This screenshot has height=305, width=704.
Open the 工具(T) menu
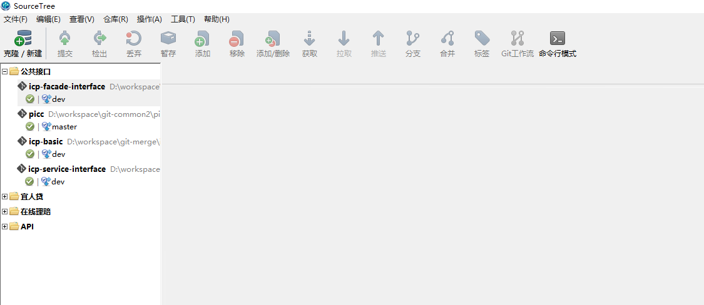click(x=183, y=19)
